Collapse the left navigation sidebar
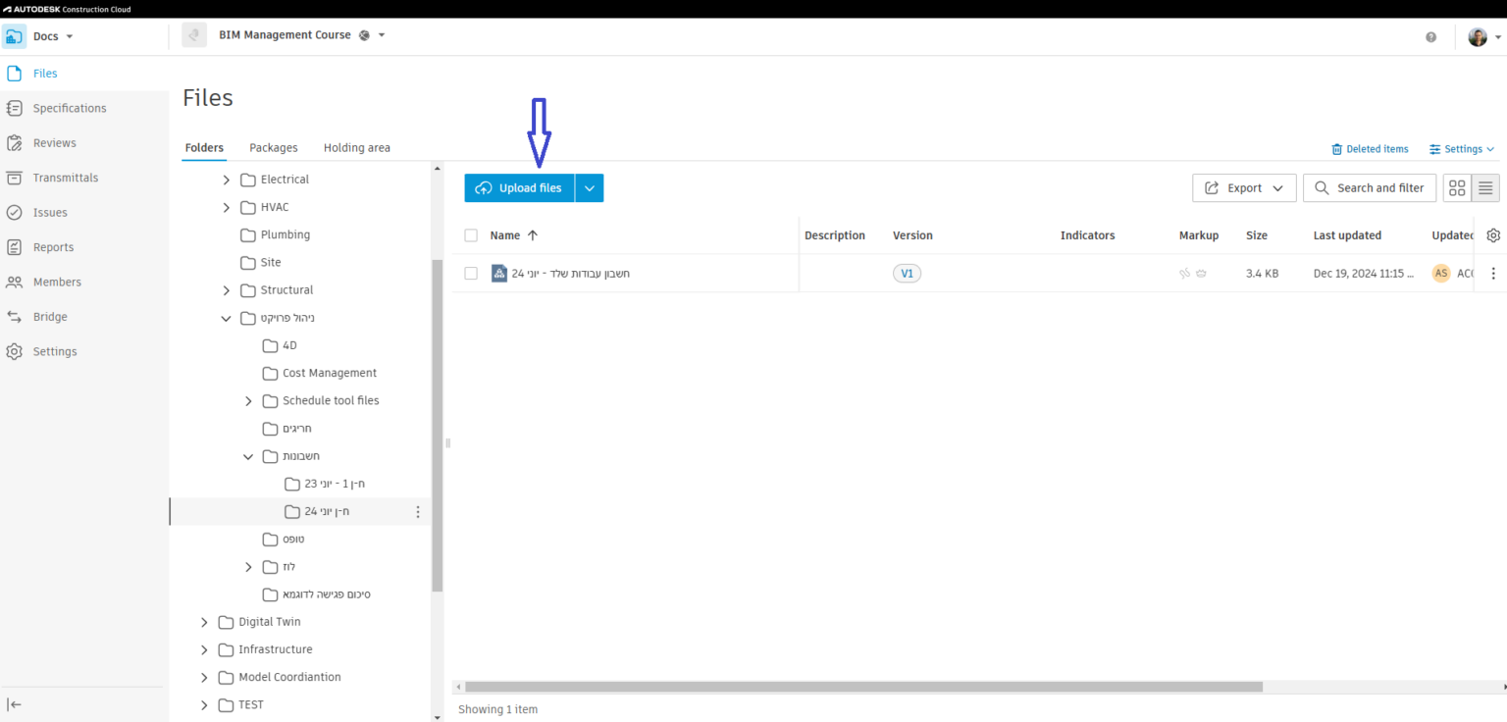The width and height of the screenshot is (1507, 722). pos(15,704)
